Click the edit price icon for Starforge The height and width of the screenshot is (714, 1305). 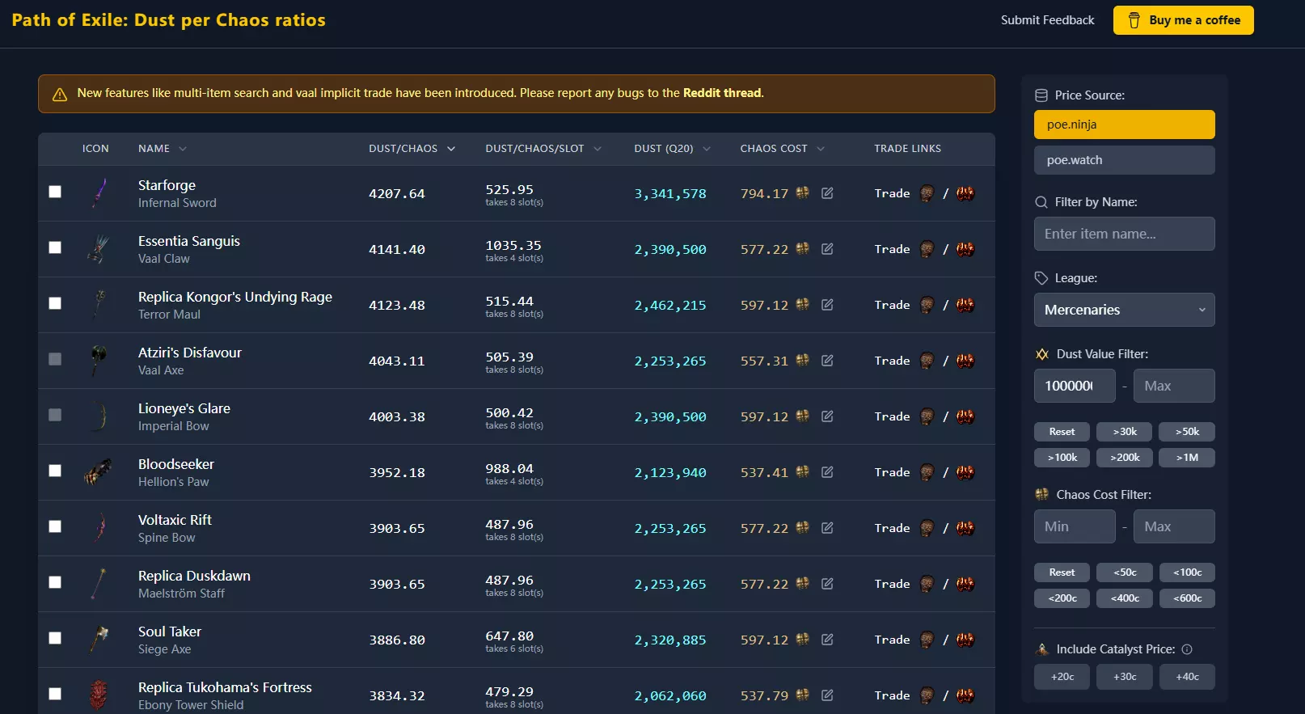pos(827,193)
